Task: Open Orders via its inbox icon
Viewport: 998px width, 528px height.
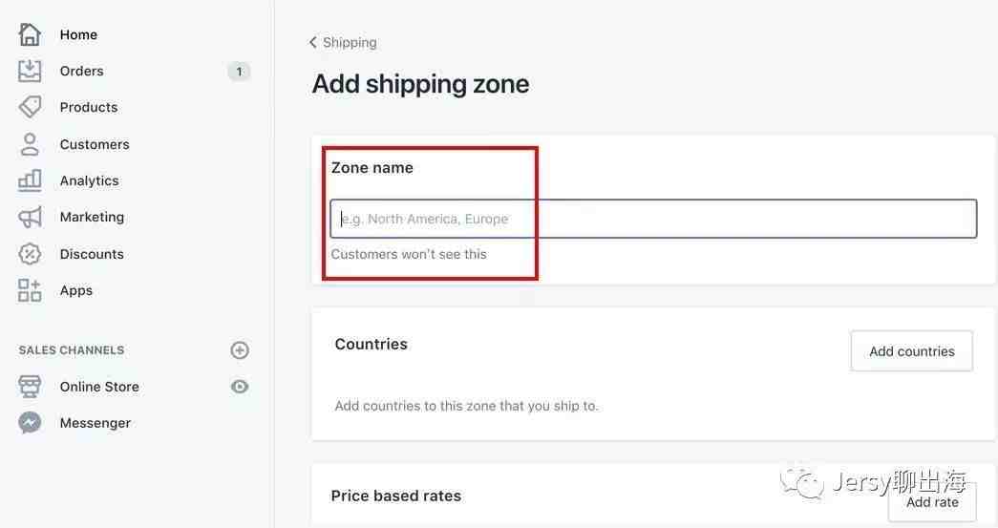Action: point(30,71)
